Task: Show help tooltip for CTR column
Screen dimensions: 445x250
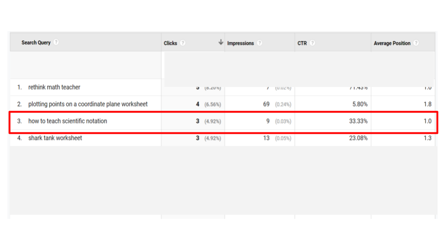Action: [x=312, y=43]
